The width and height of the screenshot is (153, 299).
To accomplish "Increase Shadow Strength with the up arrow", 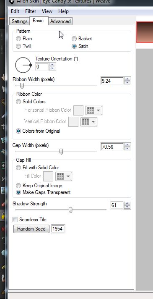I will tap(127, 203).
